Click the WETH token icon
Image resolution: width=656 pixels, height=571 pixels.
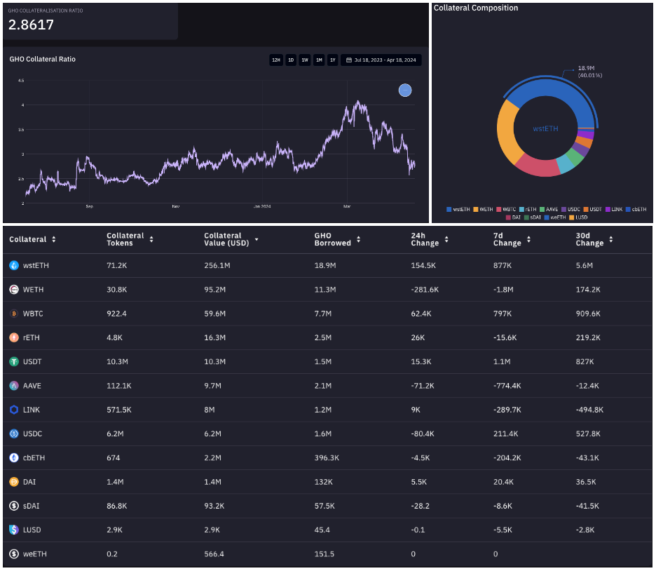click(14, 290)
